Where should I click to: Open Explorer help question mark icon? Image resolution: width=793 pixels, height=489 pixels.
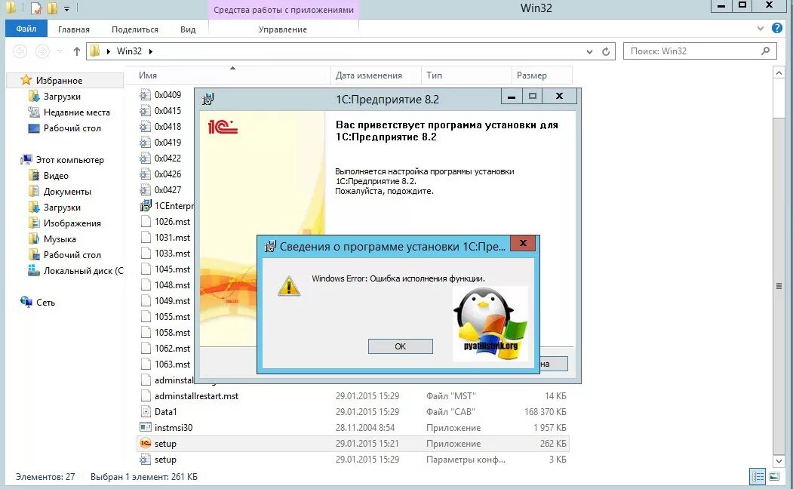(x=777, y=29)
